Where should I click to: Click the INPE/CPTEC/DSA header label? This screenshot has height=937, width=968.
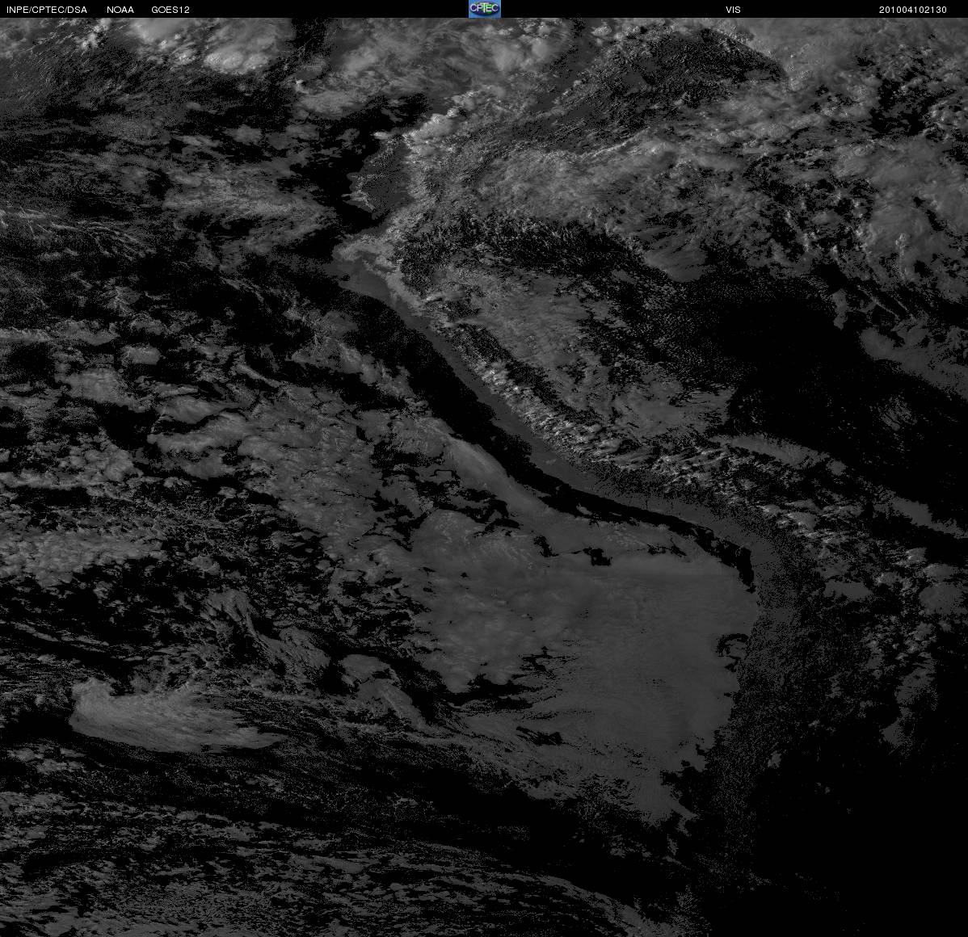pyautogui.click(x=46, y=10)
